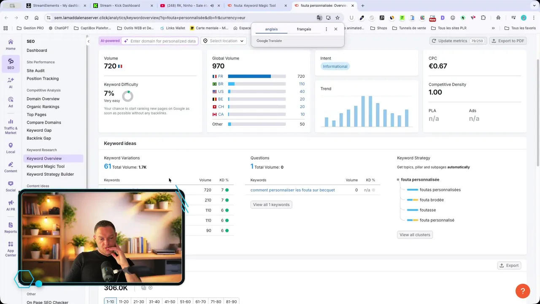Open a new browser tab
This screenshot has width=540, height=304.
pyautogui.click(x=363, y=5)
